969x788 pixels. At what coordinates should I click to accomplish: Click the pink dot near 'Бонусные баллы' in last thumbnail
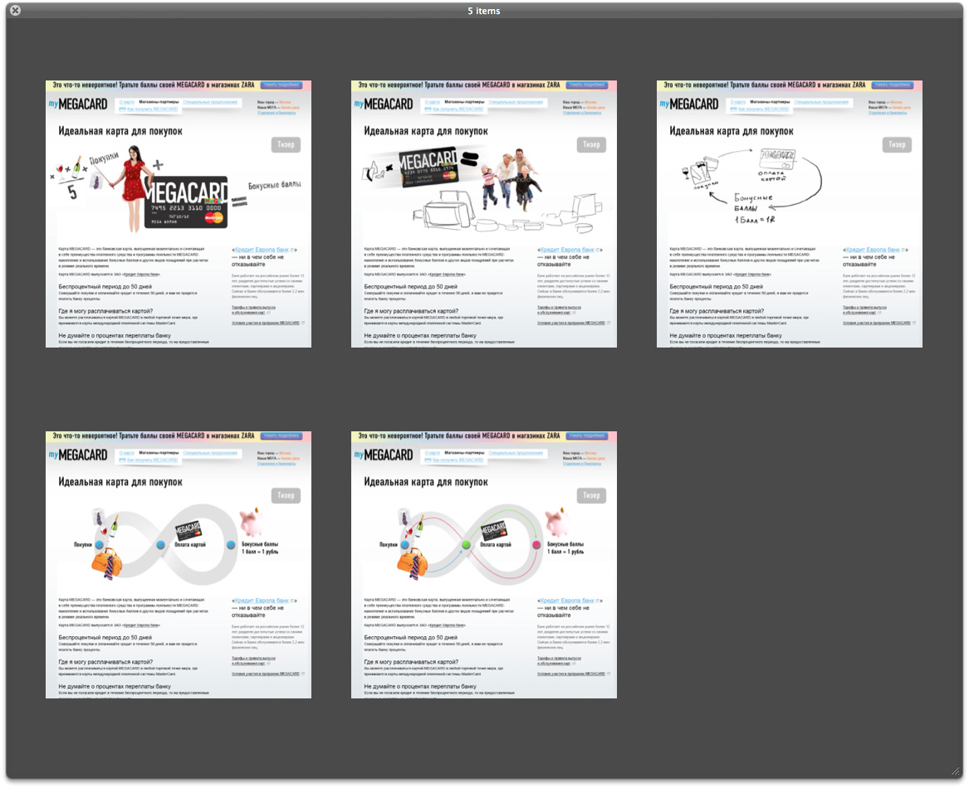click(x=536, y=545)
